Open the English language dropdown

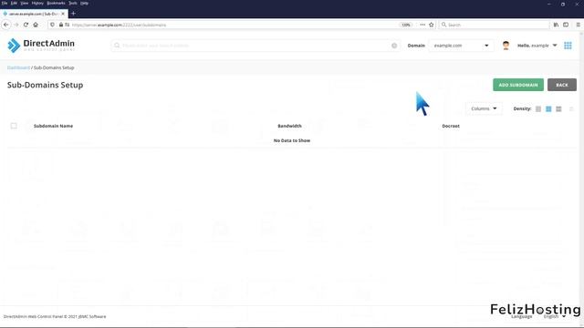click(554, 316)
